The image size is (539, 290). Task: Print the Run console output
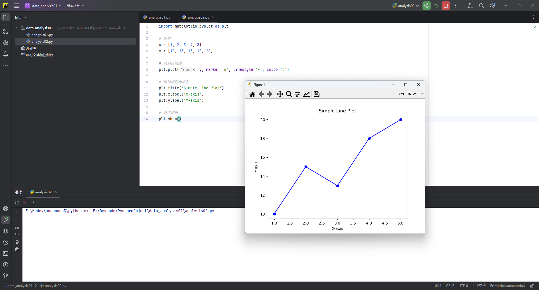17,242
